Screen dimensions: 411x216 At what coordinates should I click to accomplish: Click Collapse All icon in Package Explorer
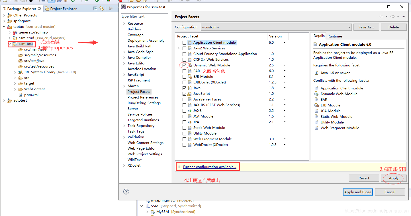(95, 9)
